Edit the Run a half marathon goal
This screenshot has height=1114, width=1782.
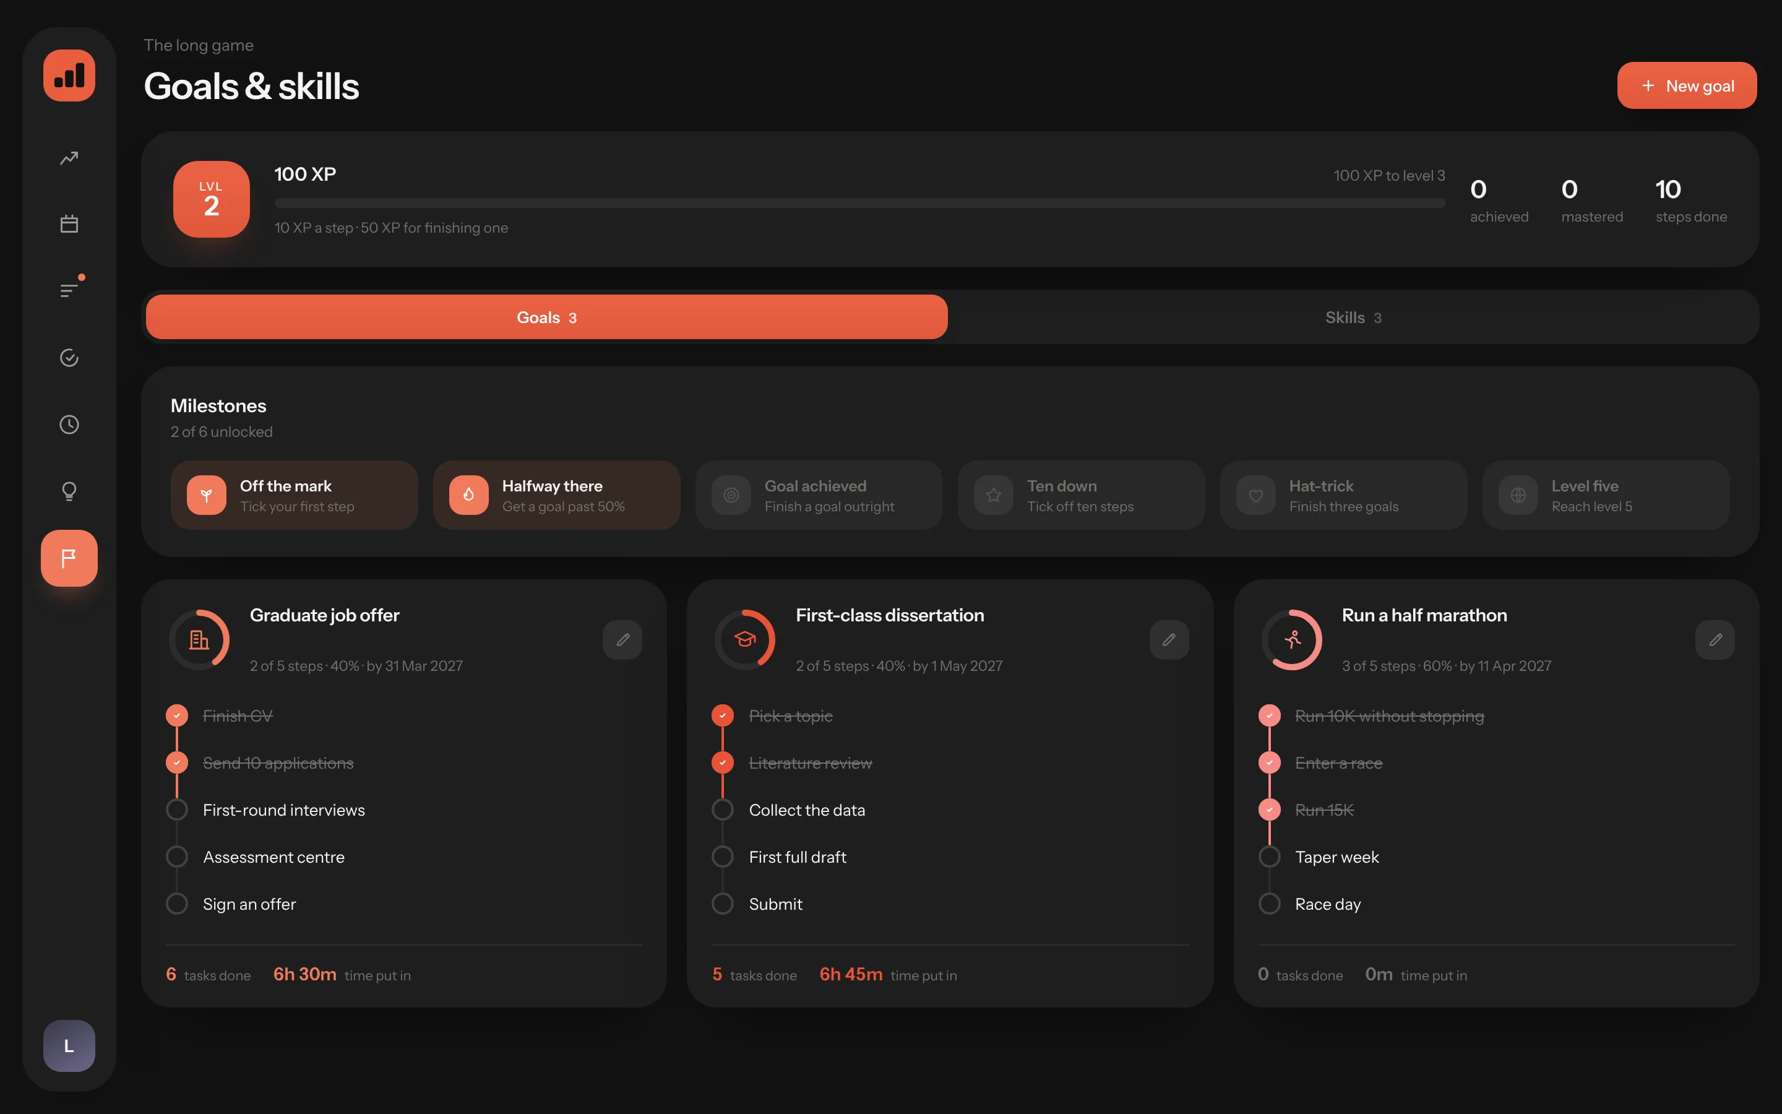pyautogui.click(x=1715, y=639)
